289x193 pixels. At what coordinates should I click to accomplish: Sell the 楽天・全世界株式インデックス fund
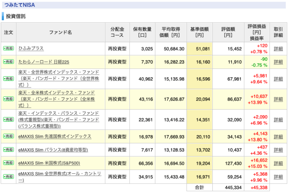pos(8,79)
